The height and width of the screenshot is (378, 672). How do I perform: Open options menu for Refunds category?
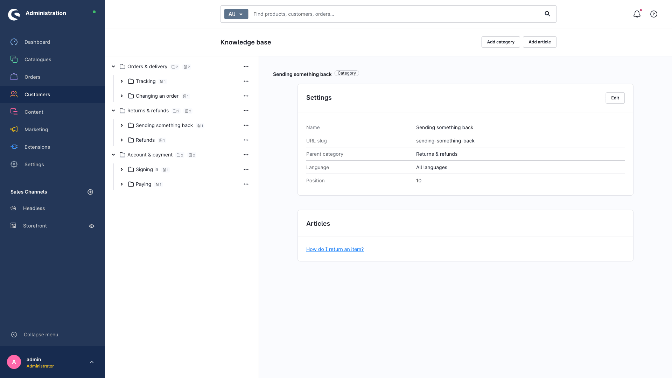tap(246, 140)
